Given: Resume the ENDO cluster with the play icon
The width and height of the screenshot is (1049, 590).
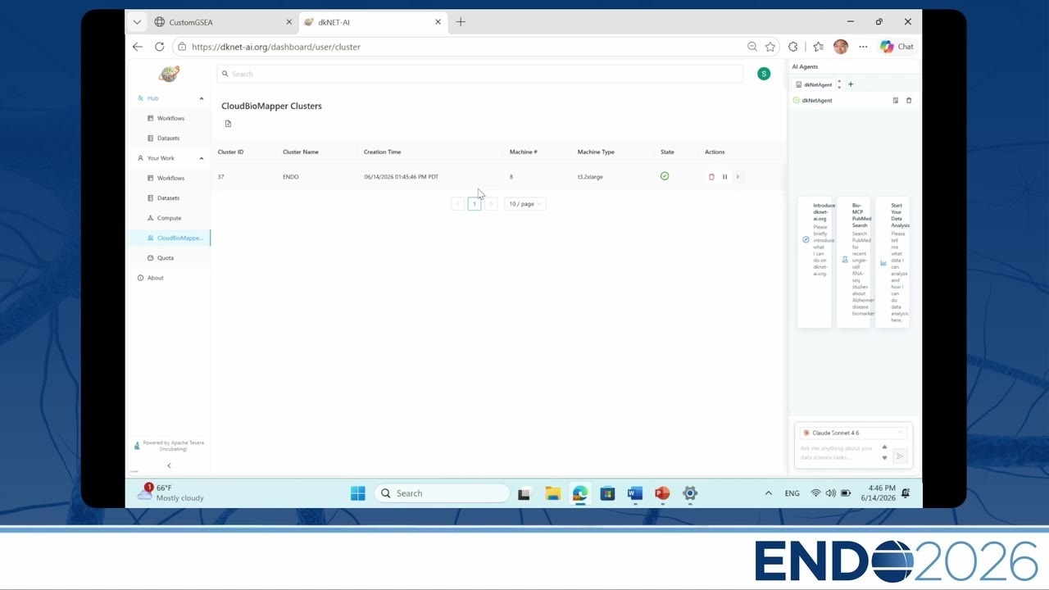Looking at the screenshot, I should pyautogui.click(x=738, y=177).
